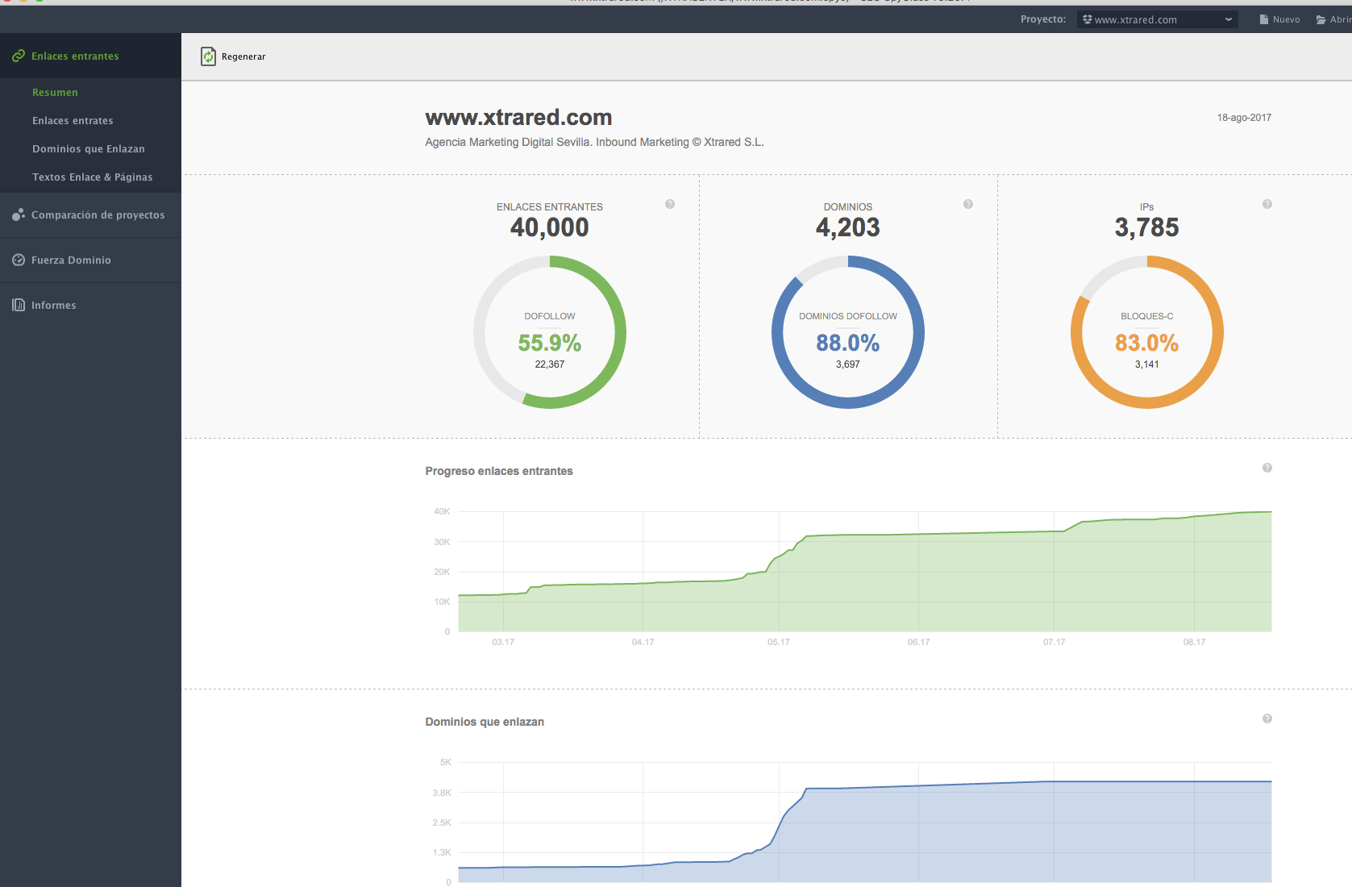The width and height of the screenshot is (1352, 887).
Task: Open Comparación de proyectos
Action: coord(90,214)
